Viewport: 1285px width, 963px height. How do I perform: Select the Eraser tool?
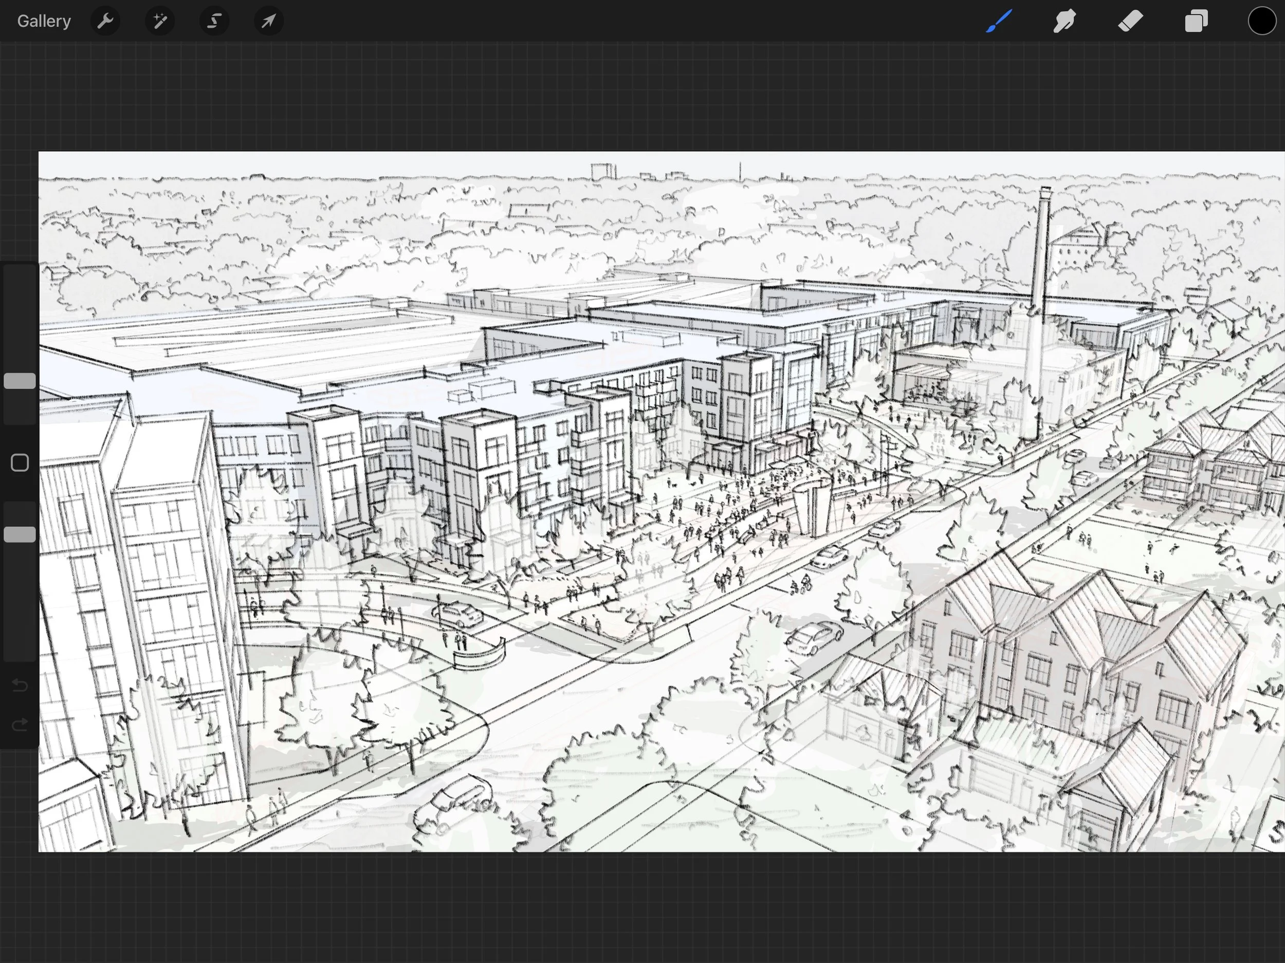[x=1130, y=22]
